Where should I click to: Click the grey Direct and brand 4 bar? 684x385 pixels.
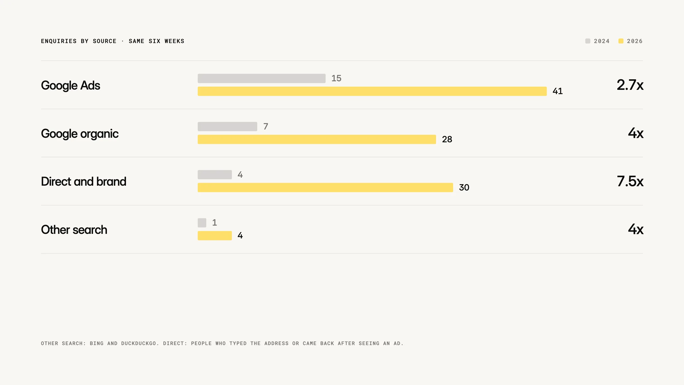point(215,175)
